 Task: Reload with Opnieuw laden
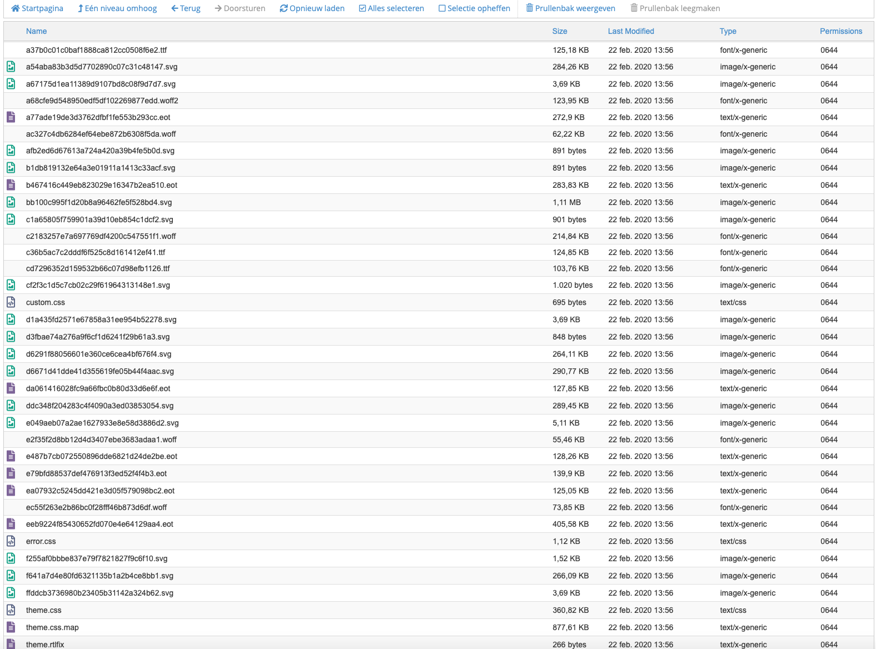[312, 8]
